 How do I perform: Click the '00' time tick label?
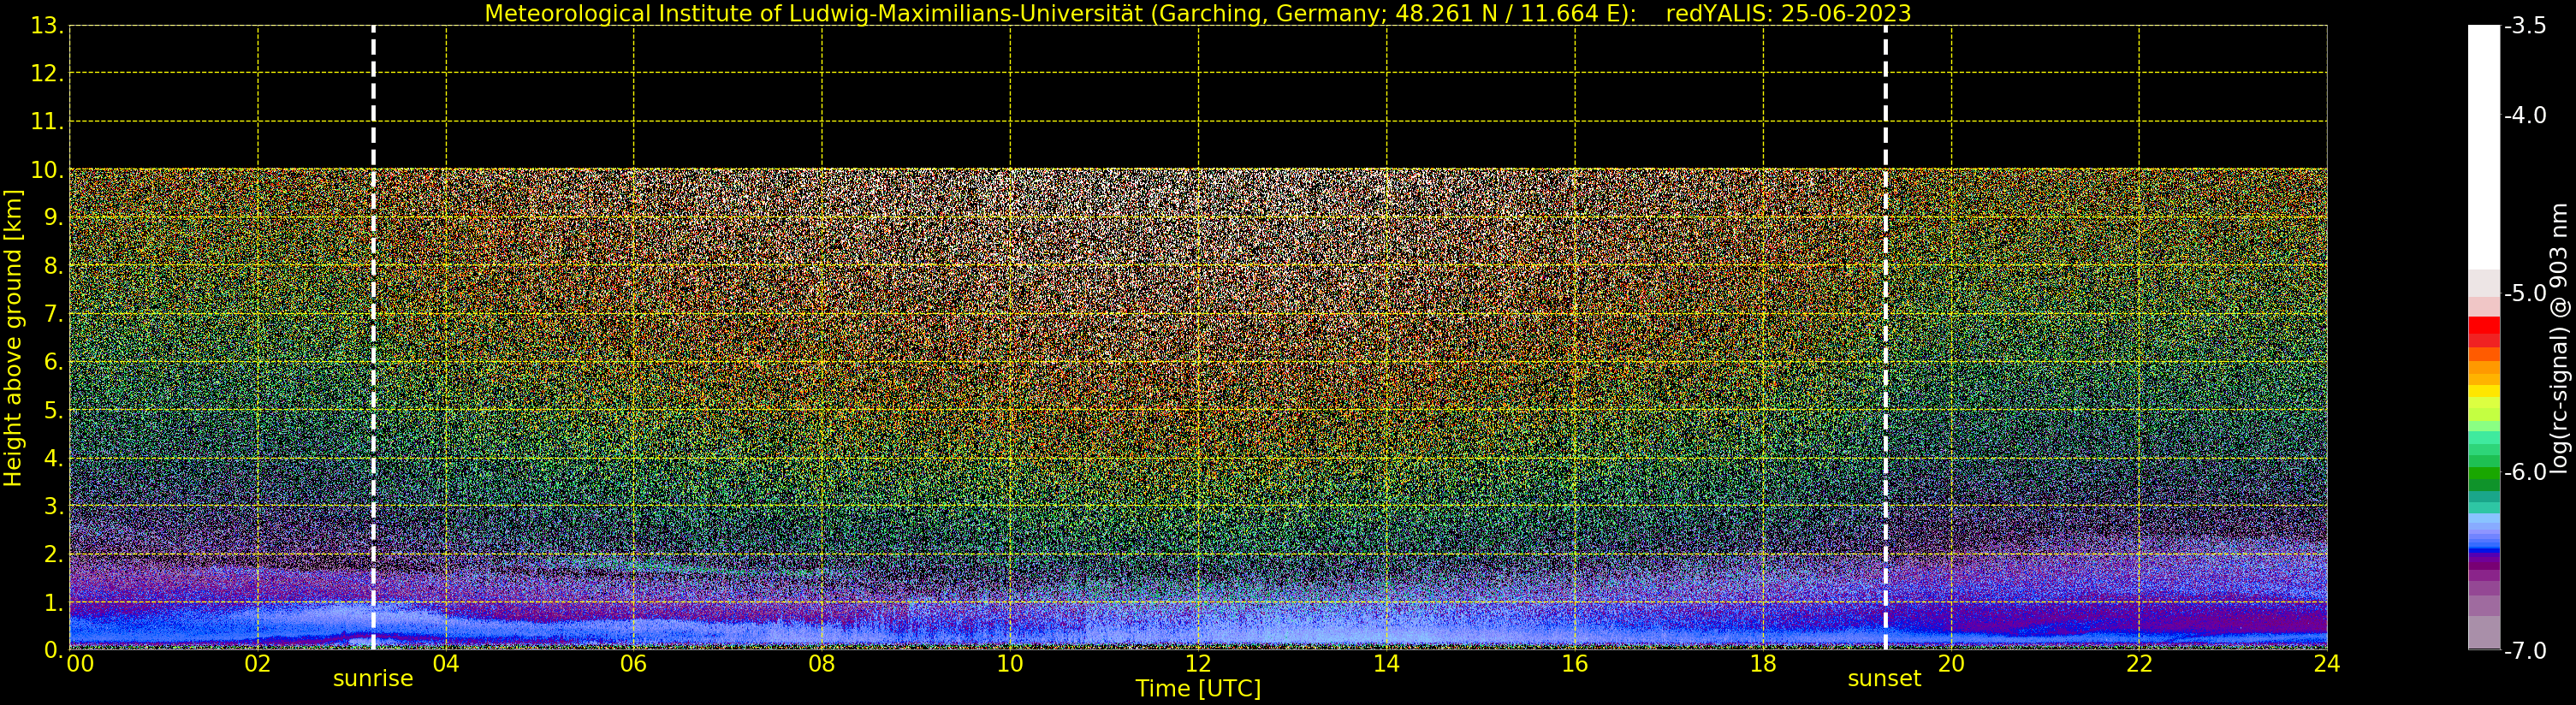(80, 664)
